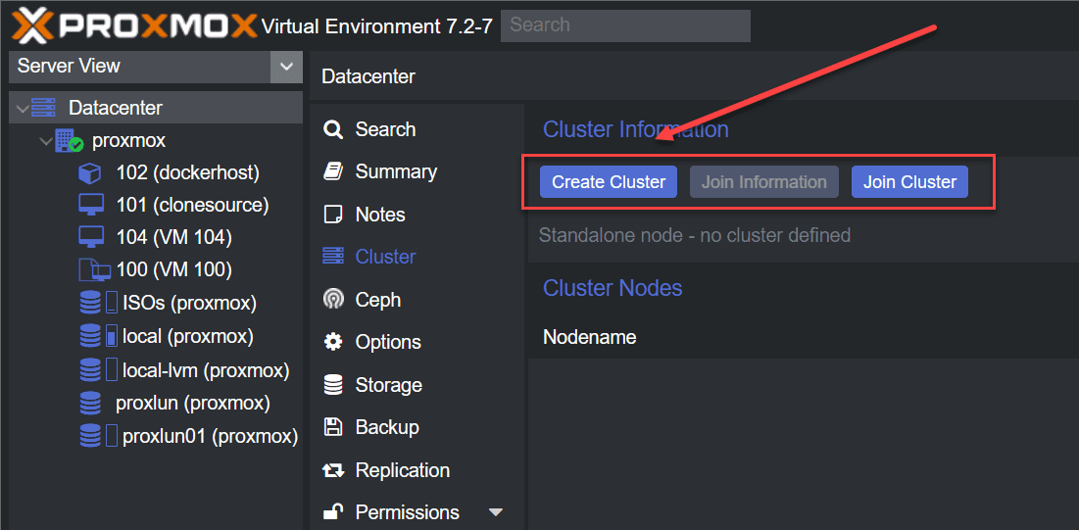The image size is (1079, 530).
Task: Click the Notes sticky note icon
Action: (333, 215)
